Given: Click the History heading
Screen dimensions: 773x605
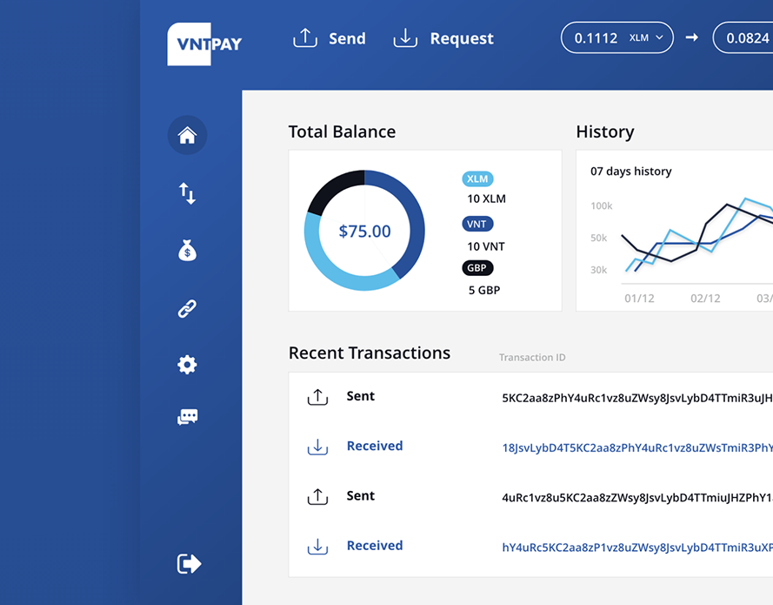Looking at the screenshot, I should (x=605, y=131).
